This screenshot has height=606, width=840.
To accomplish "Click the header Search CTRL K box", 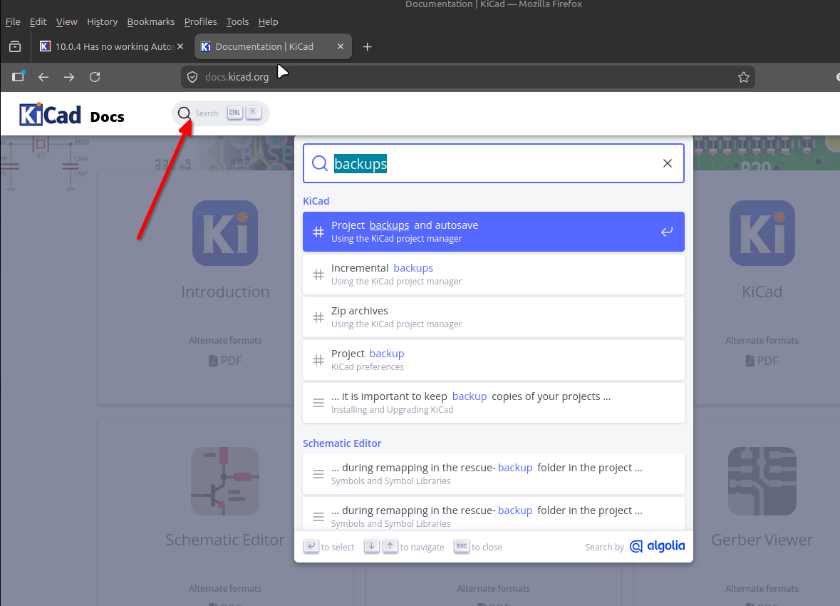I will tap(221, 113).
